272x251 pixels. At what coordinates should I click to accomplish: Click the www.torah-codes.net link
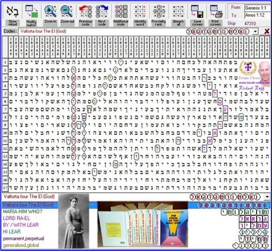tap(254, 83)
